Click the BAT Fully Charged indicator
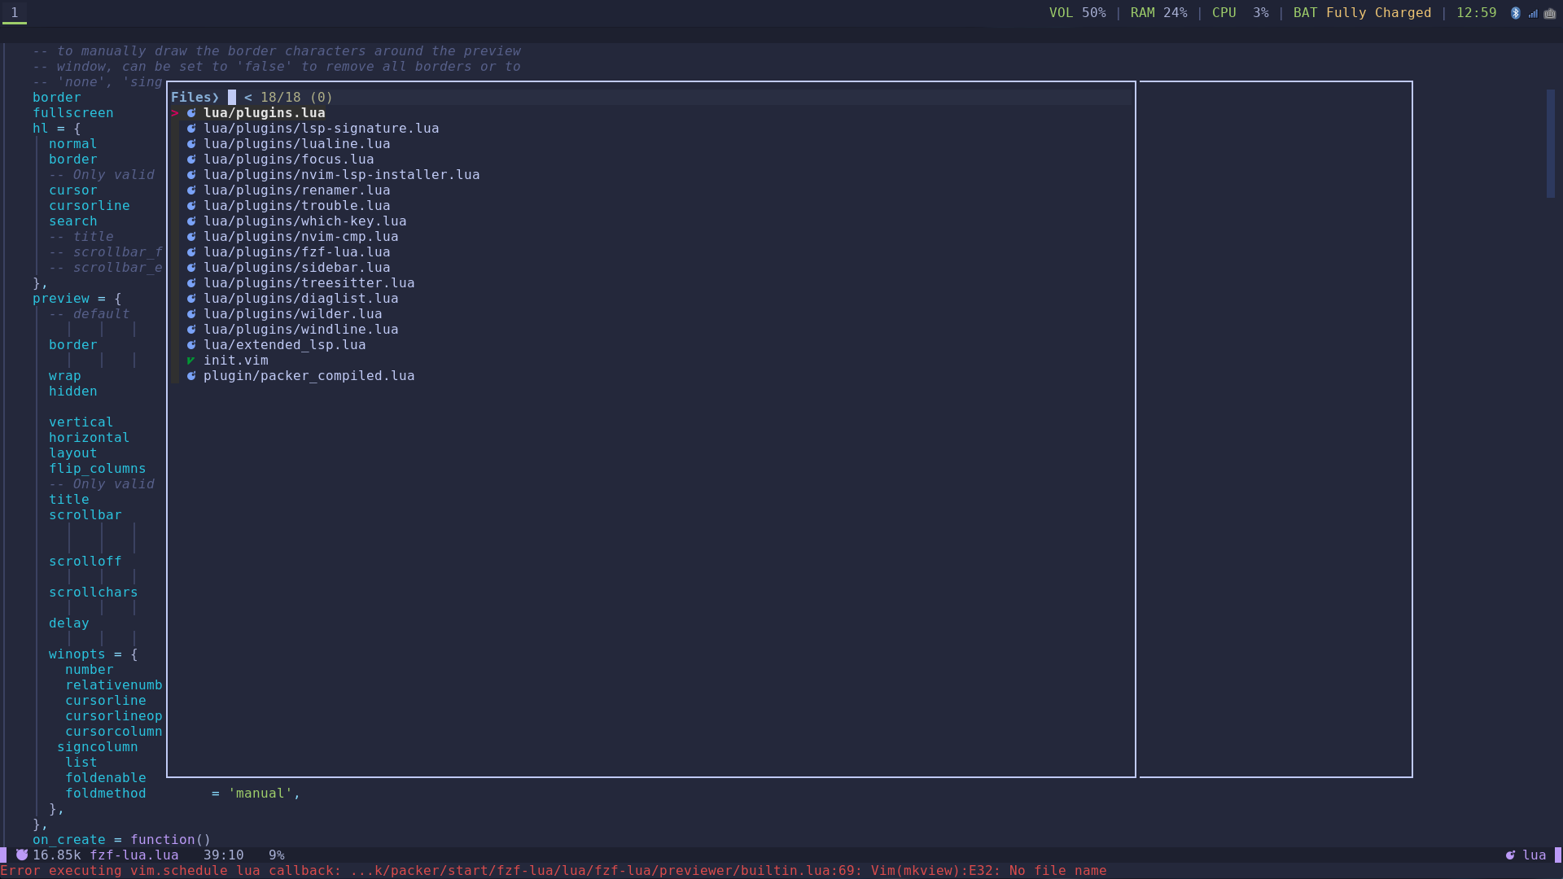Image resolution: width=1563 pixels, height=879 pixels. point(1361,13)
